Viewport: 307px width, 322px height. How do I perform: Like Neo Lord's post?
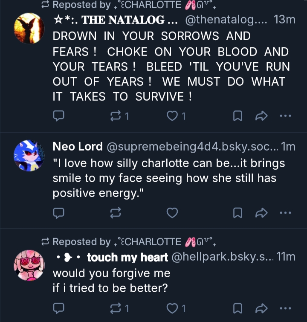pos(172,212)
